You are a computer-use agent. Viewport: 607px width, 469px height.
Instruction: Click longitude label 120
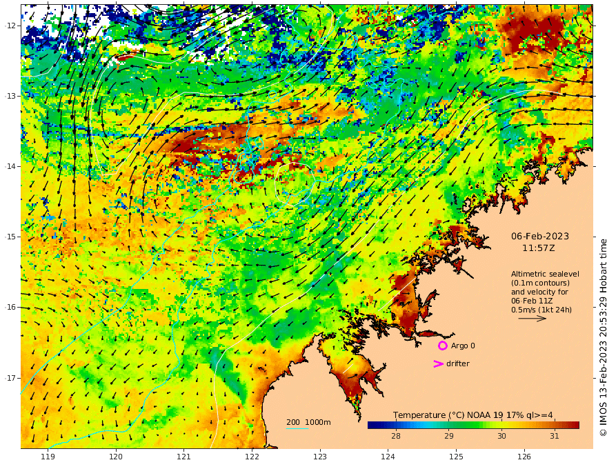point(116,457)
